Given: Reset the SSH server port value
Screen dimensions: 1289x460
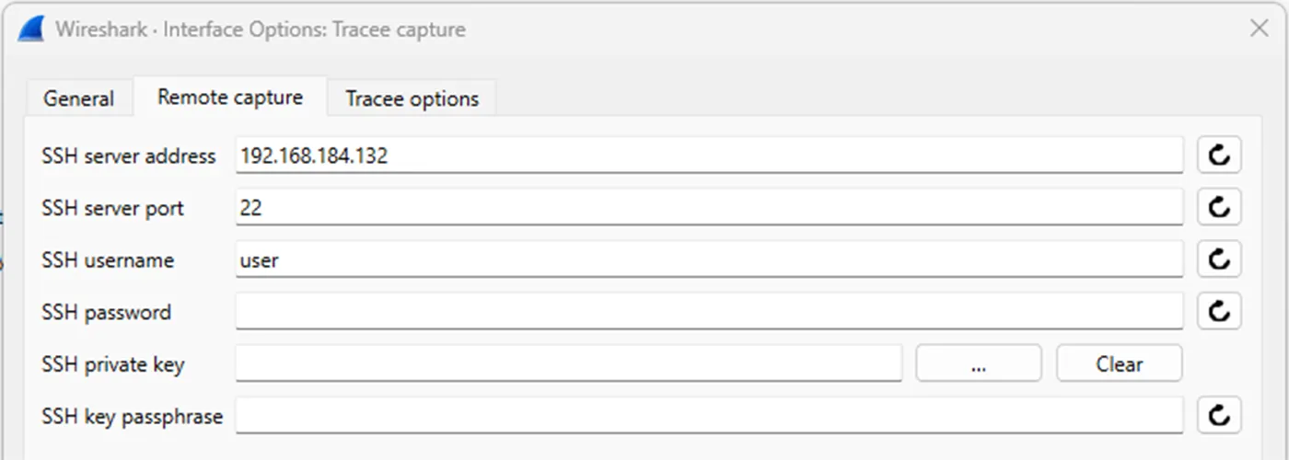Looking at the screenshot, I should click(x=1219, y=208).
